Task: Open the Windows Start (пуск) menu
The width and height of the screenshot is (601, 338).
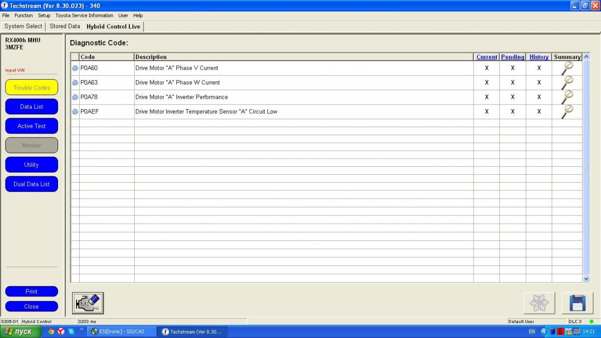Action: coord(21,331)
